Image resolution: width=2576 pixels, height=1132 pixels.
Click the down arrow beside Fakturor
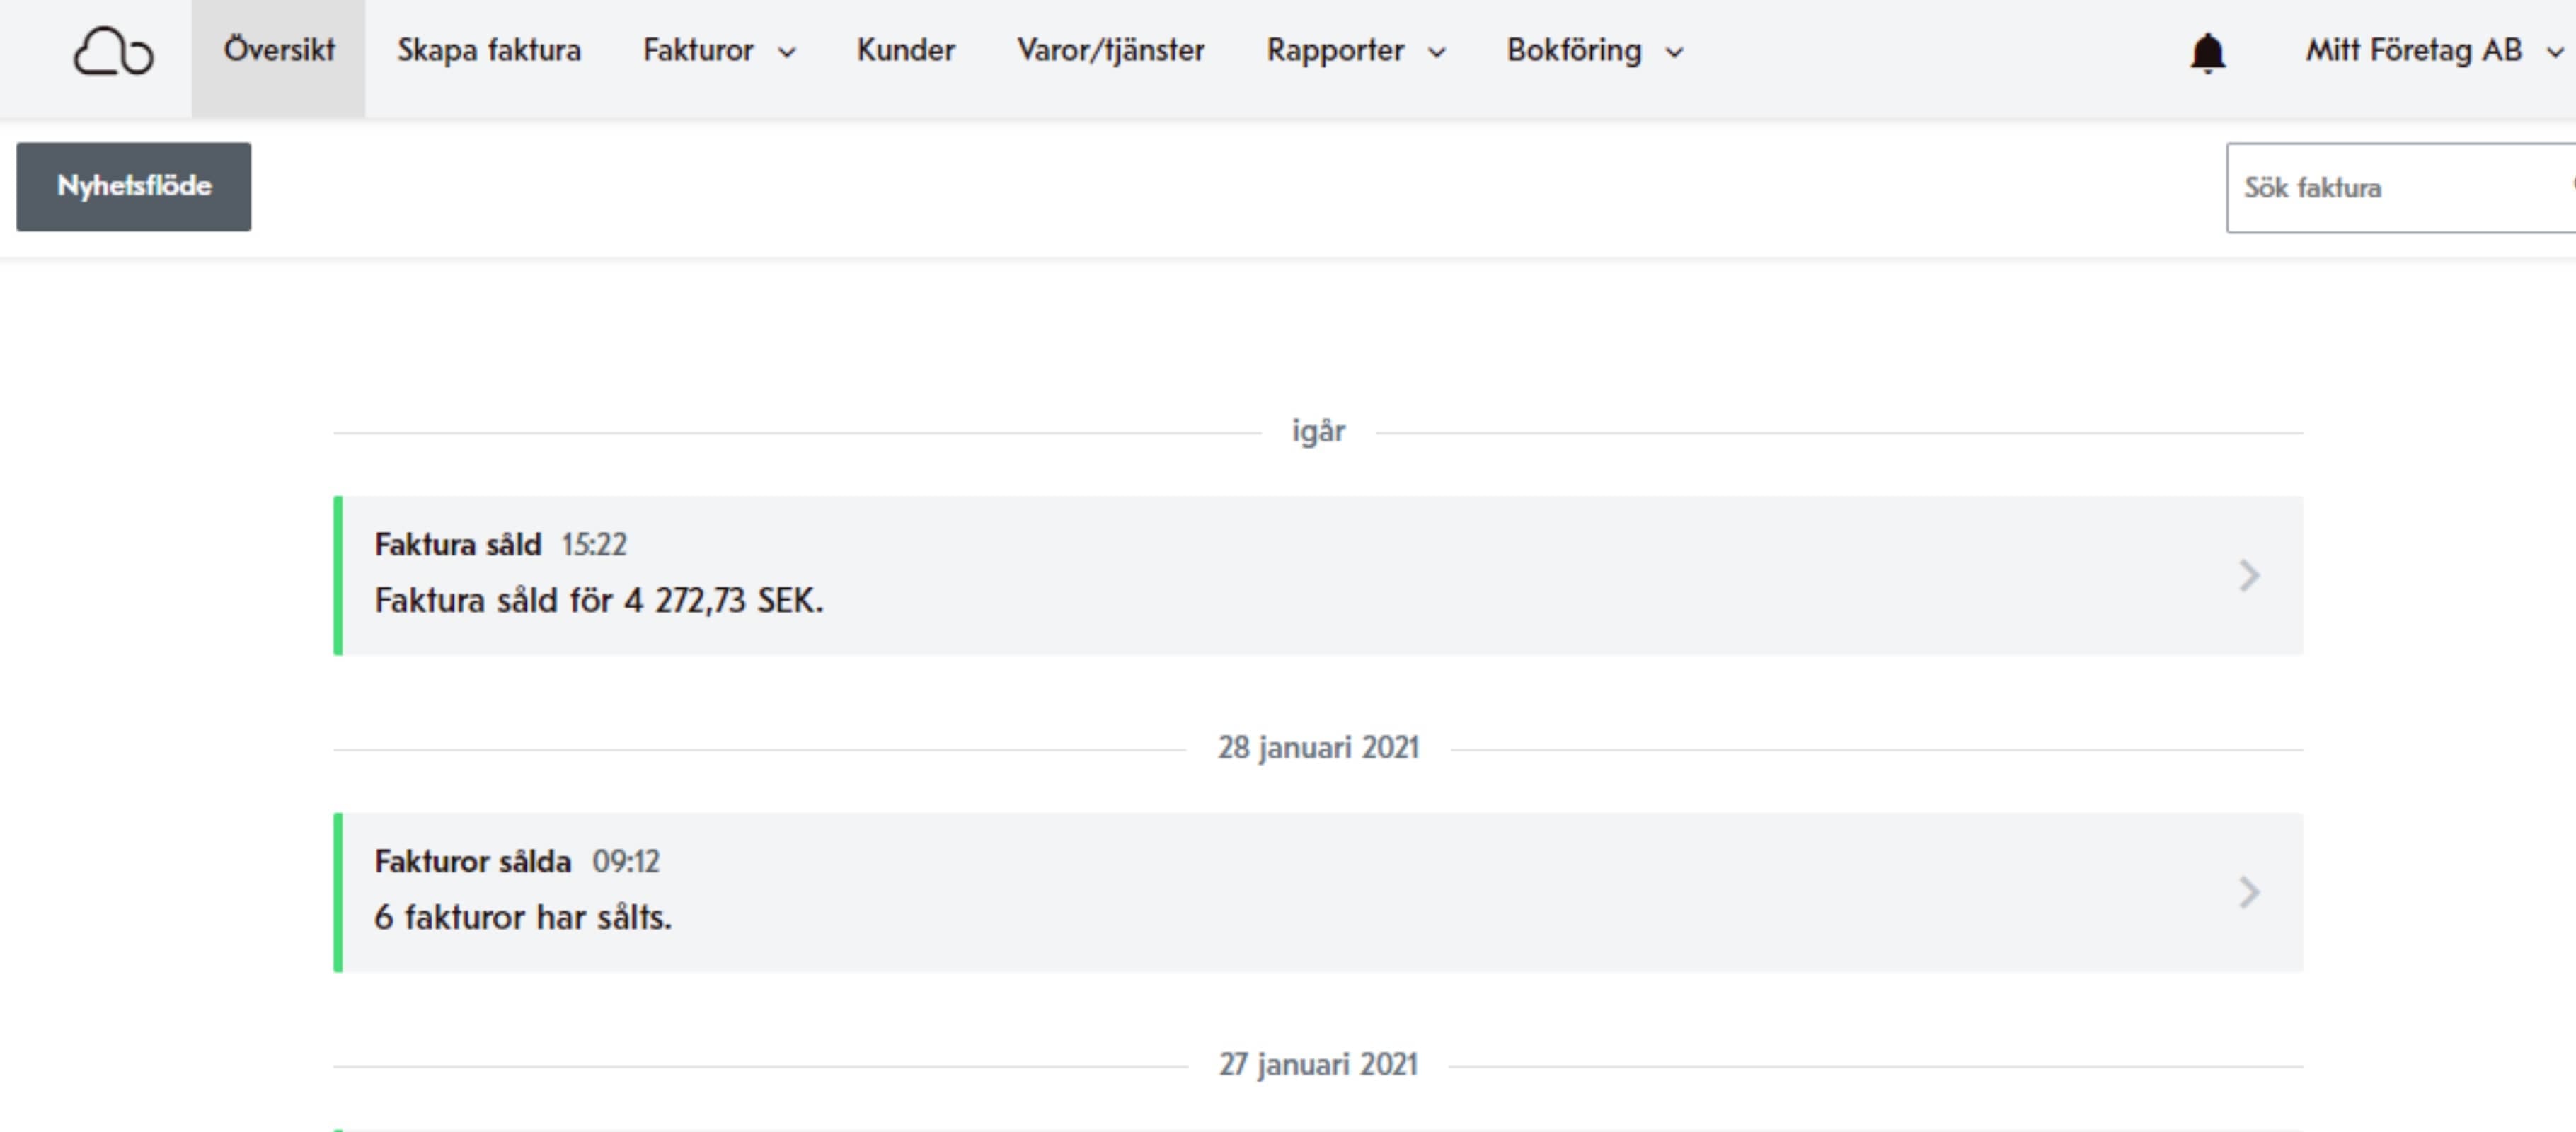click(x=787, y=52)
